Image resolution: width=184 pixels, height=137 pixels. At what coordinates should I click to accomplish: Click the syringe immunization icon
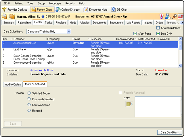(x=175, y=16)
